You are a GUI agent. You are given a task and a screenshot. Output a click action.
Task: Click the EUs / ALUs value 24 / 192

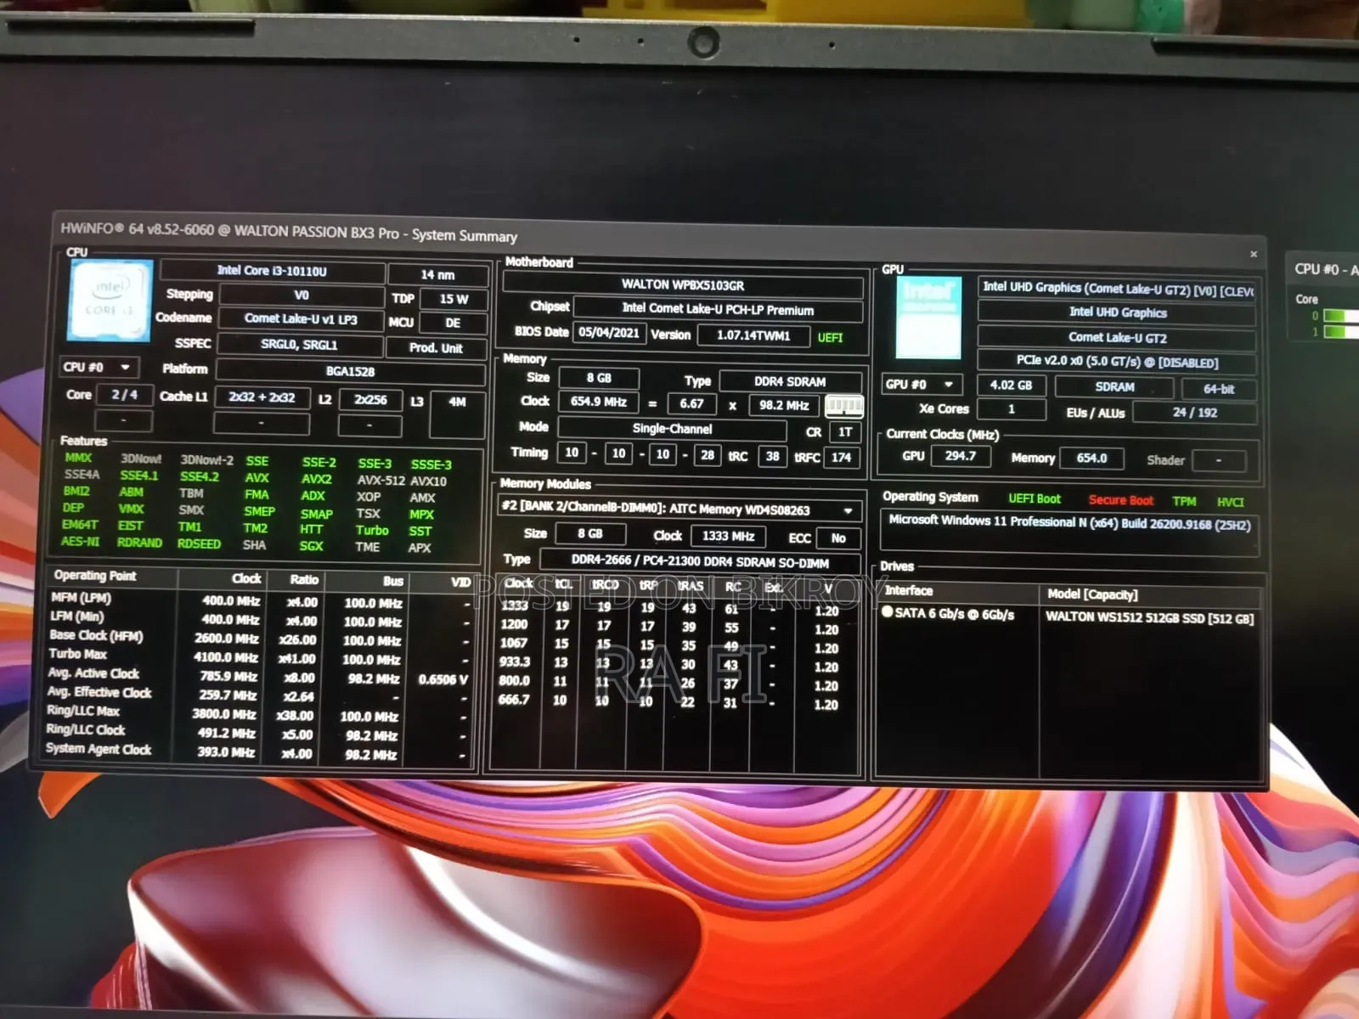coord(1194,413)
